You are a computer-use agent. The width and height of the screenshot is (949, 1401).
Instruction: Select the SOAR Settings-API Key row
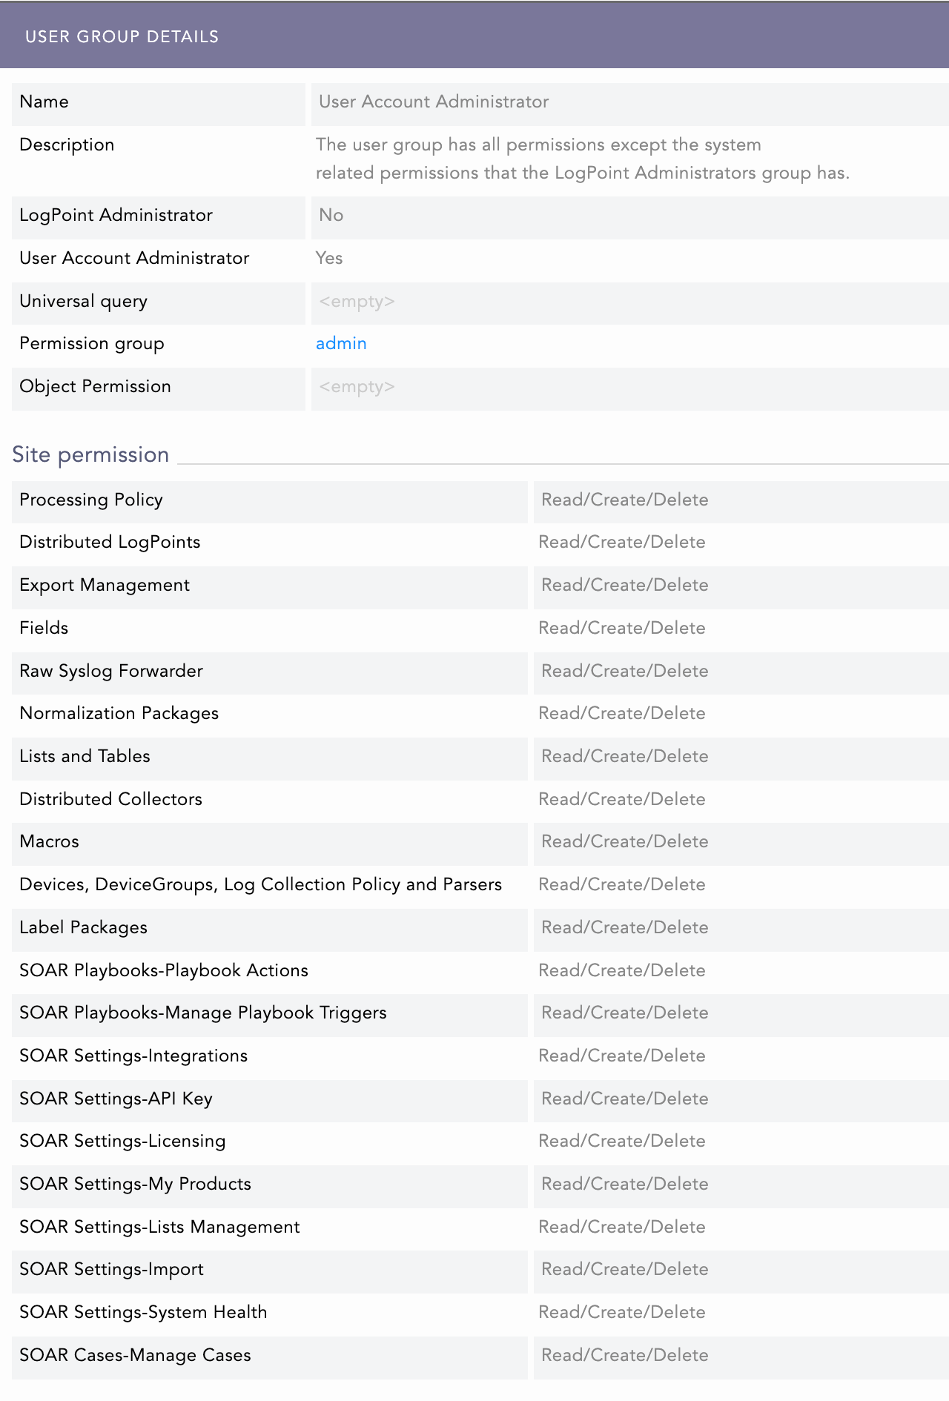click(116, 1099)
